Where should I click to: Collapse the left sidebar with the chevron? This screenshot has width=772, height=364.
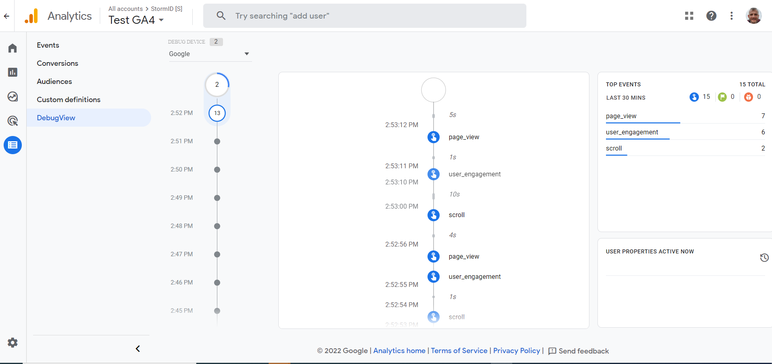coord(137,348)
